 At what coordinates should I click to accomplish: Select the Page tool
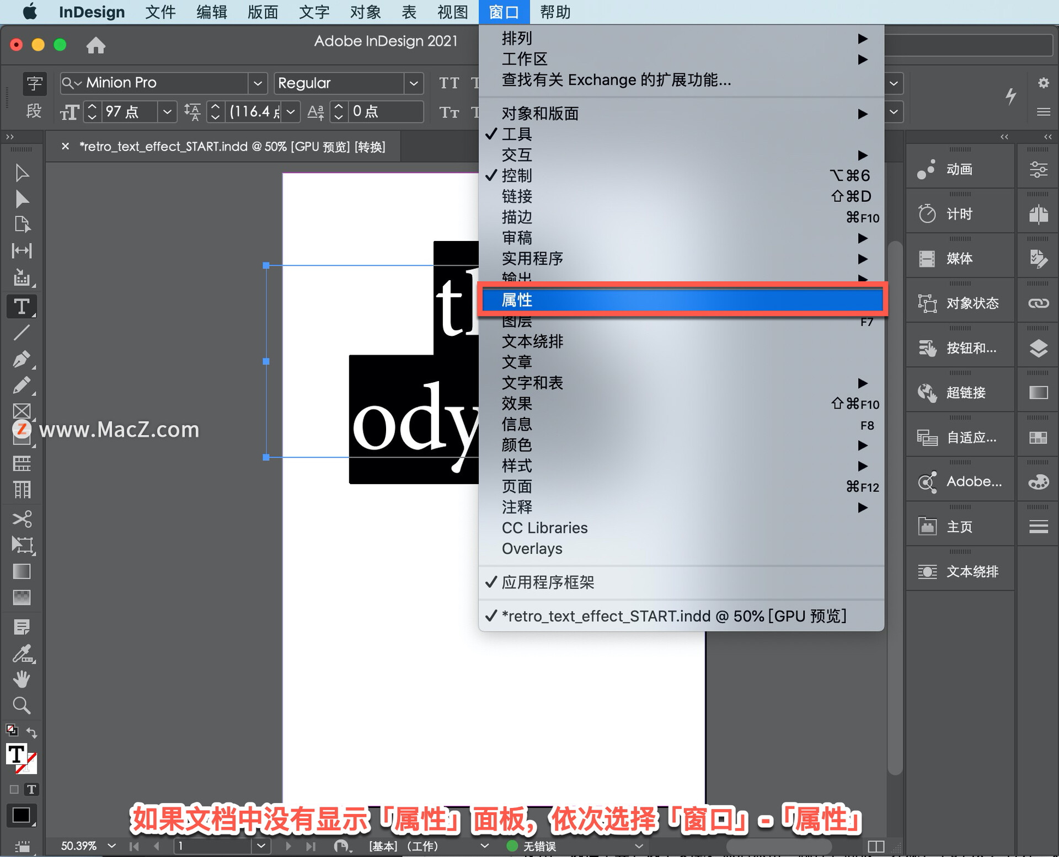[x=22, y=224]
